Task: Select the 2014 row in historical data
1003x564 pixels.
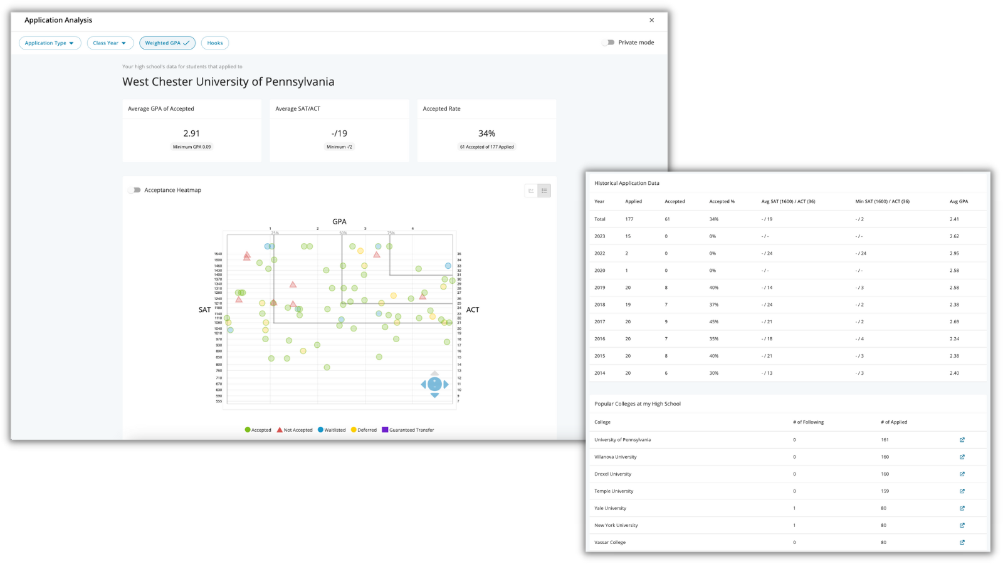Action: click(x=788, y=373)
